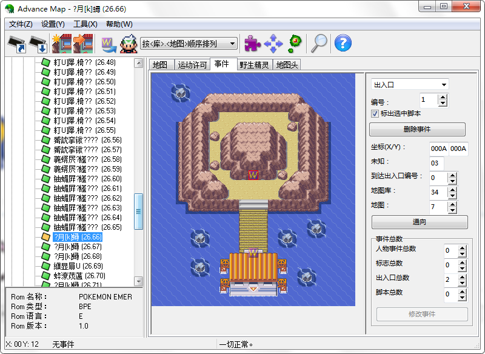Viewport: 485px width, 354px height.
Task: Click open folder icon for map 26.66
Action: (46, 237)
